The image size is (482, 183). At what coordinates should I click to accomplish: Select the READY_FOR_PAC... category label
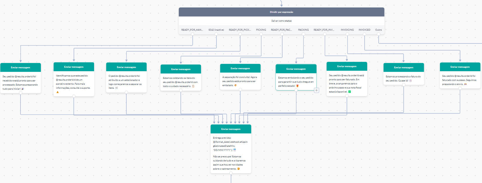click(x=282, y=30)
